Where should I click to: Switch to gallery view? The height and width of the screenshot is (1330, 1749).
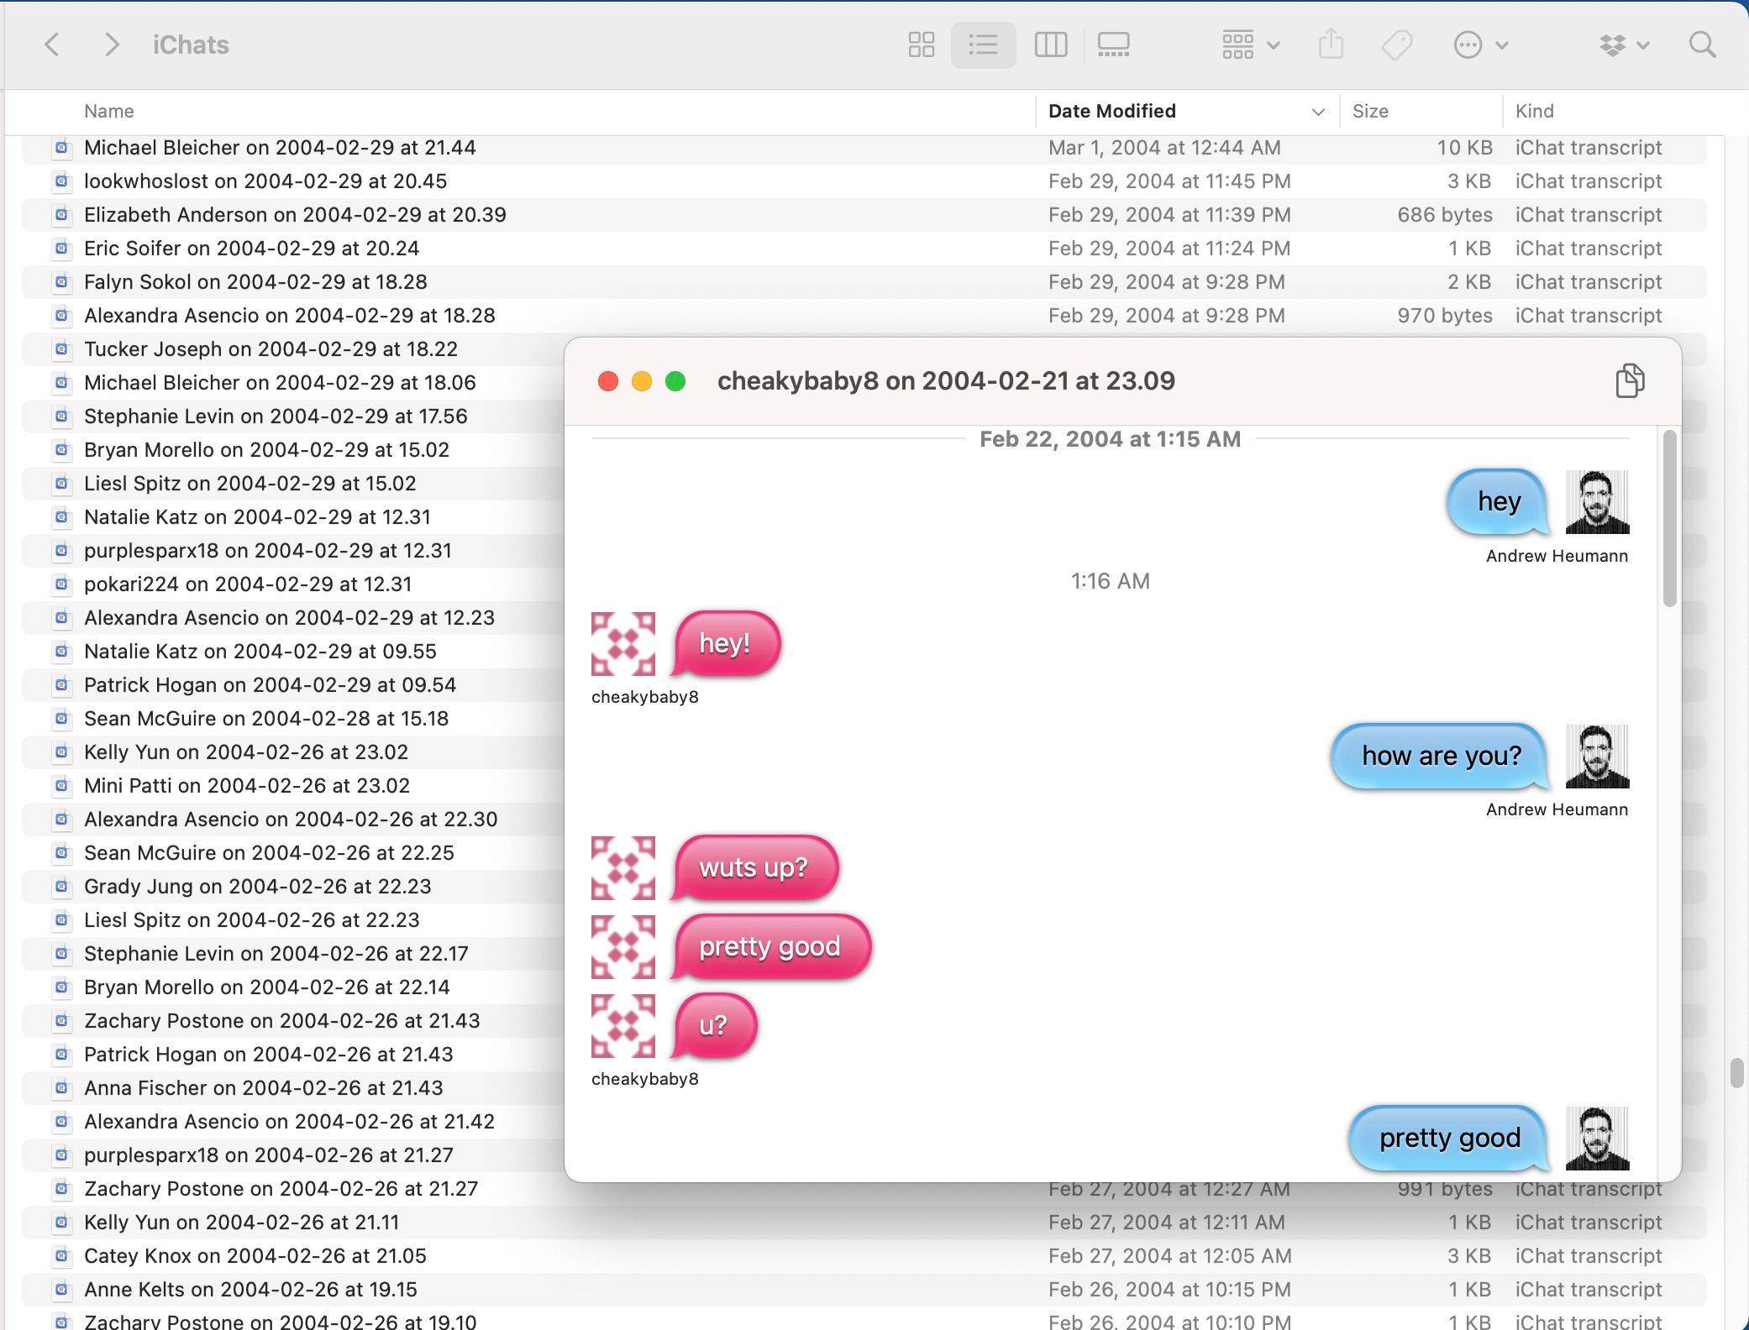(x=1114, y=45)
